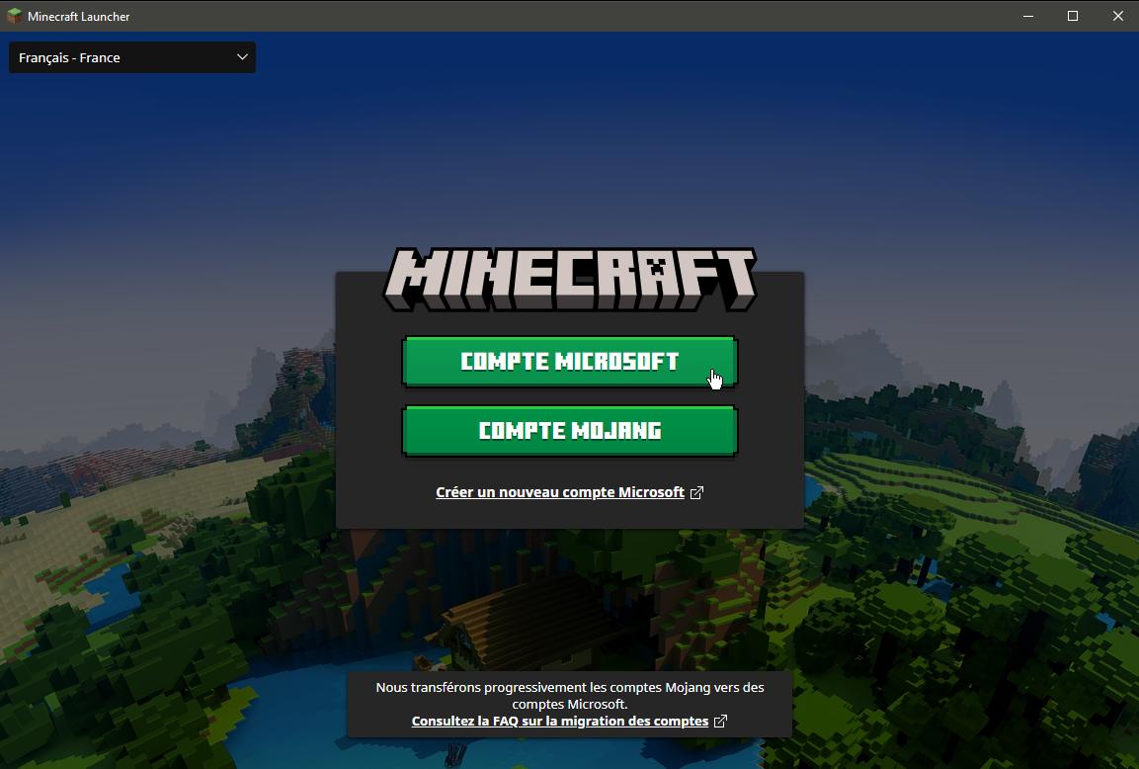This screenshot has height=769, width=1139.
Task: Open the Français - France language dropdown
Action: coord(132,57)
